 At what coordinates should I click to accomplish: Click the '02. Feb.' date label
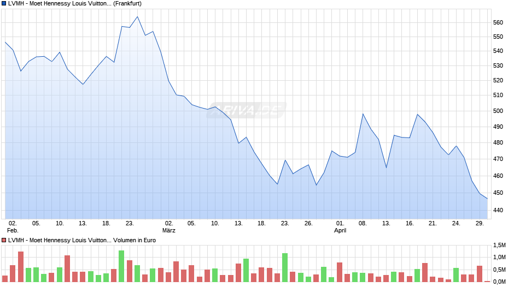click(13, 227)
